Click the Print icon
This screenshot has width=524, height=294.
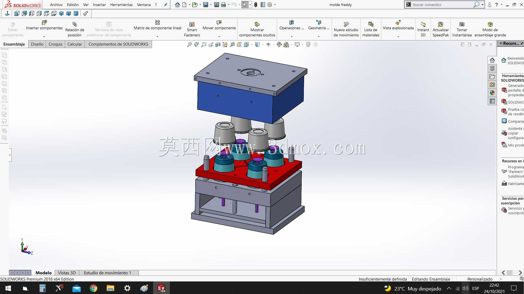pyautogui.click(x=223, y=5)
